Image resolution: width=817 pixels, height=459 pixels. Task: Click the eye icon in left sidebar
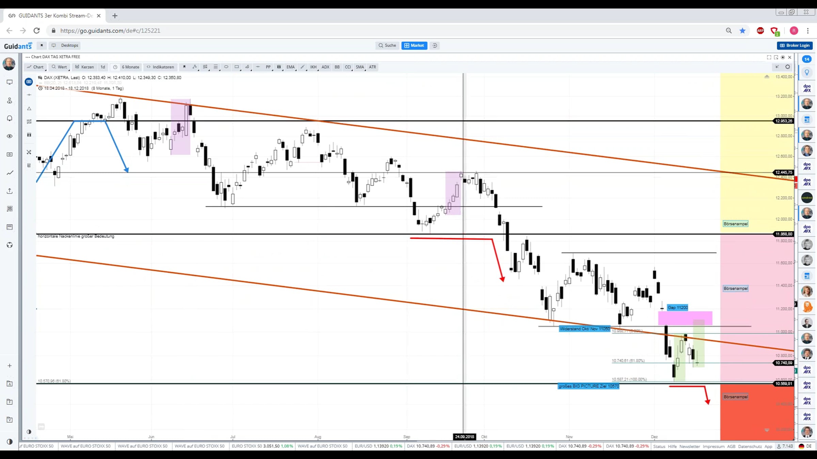[10, 136]
